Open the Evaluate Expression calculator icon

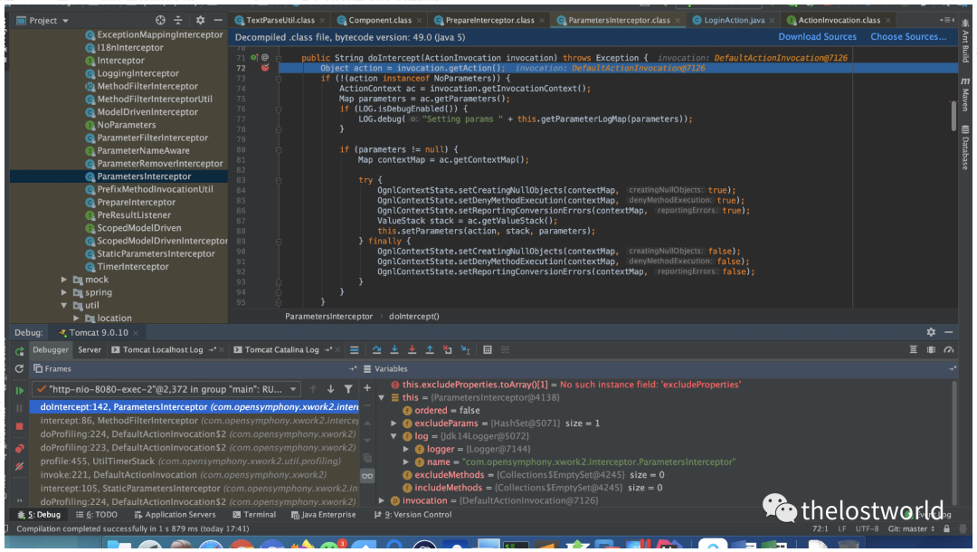point(487,350)
